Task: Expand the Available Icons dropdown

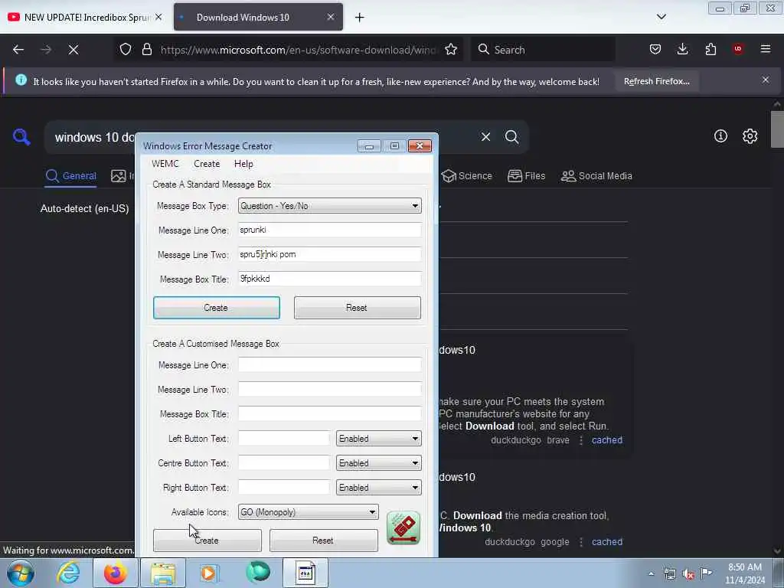Action: pyautogui.click(x=308, y=512)
